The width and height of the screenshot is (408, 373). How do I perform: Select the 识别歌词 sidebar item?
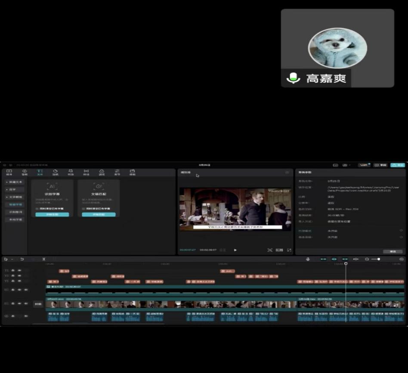(15, 212)
